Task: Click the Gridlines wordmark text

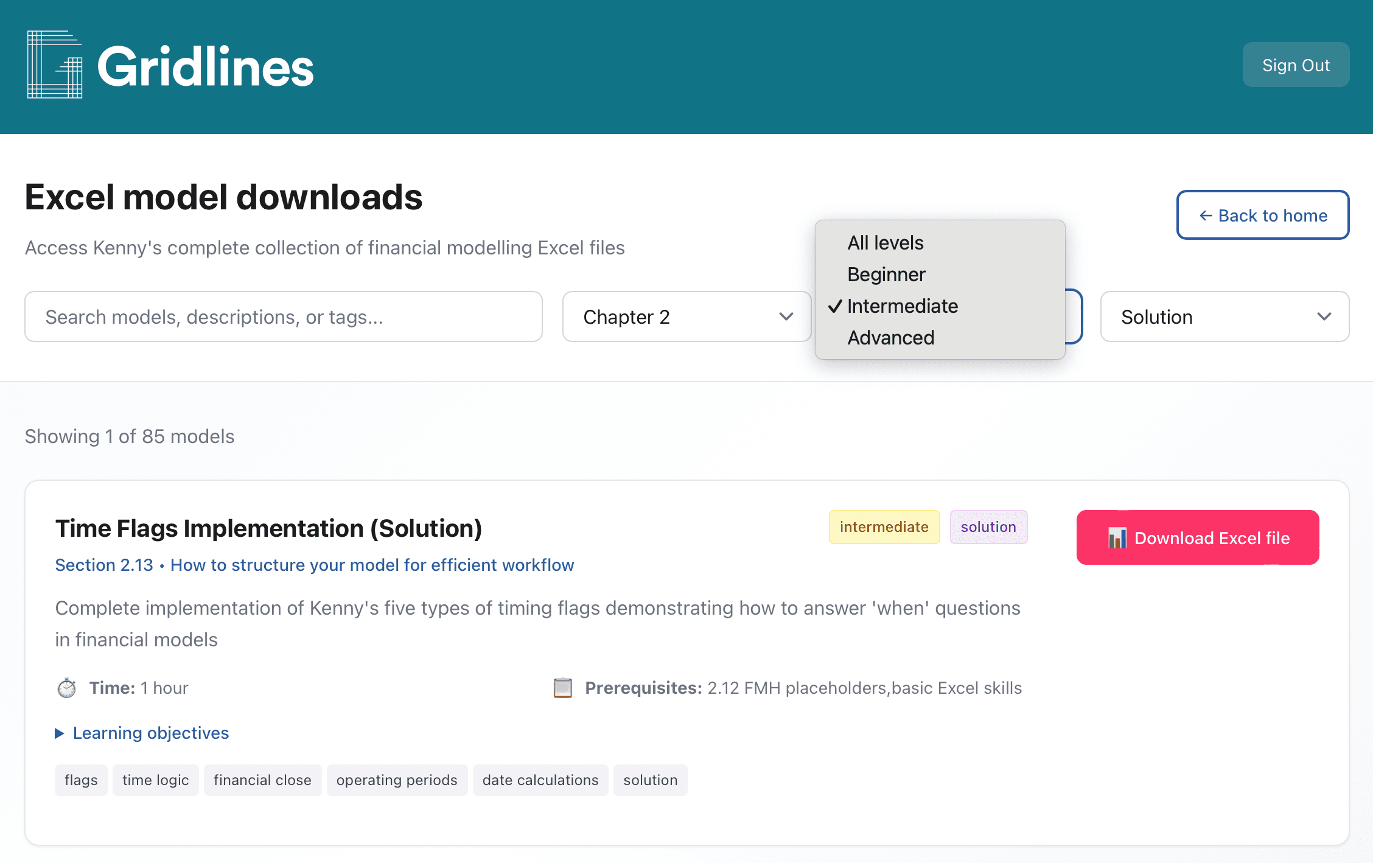Action: click(205, 67)
